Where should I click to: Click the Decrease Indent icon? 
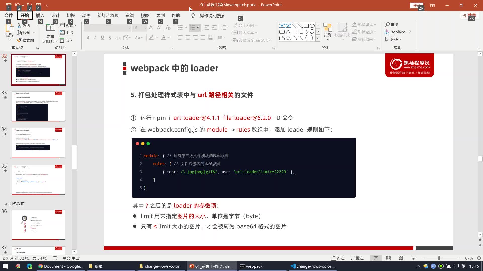(207, 28)
